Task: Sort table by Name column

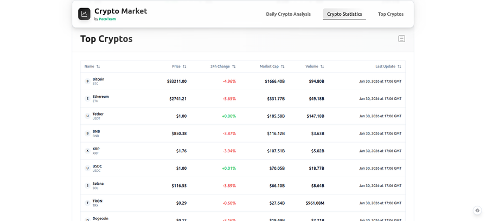Action: tap(92, 66)
